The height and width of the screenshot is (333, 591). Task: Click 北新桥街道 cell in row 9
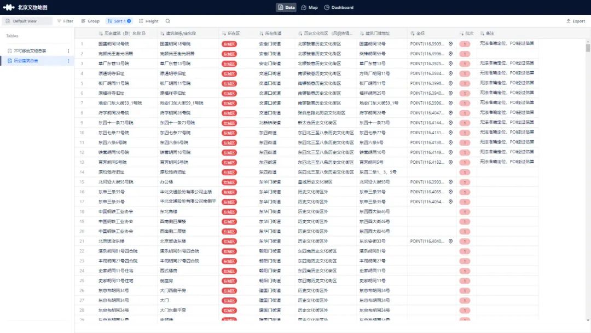(269, 123)
